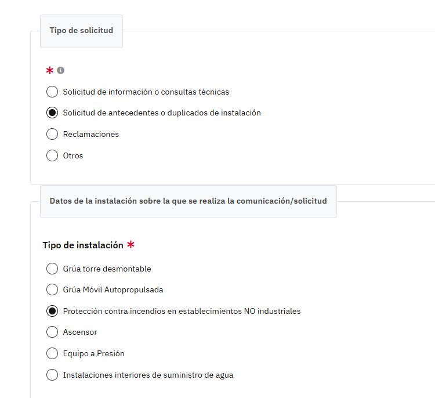Select 'Grúa Móvil Autopropulsada' radio button
This screenshot has height=398, width=435.
[x=52, y=290]
